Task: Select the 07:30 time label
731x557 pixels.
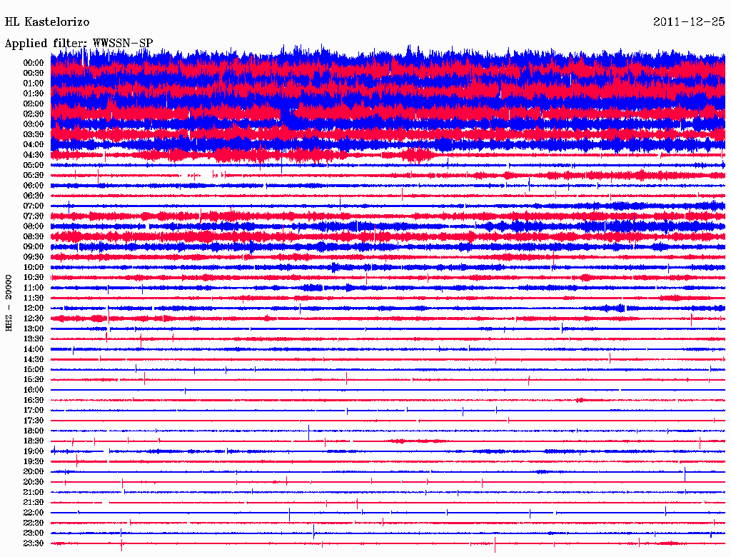Action: click(34, 216)
